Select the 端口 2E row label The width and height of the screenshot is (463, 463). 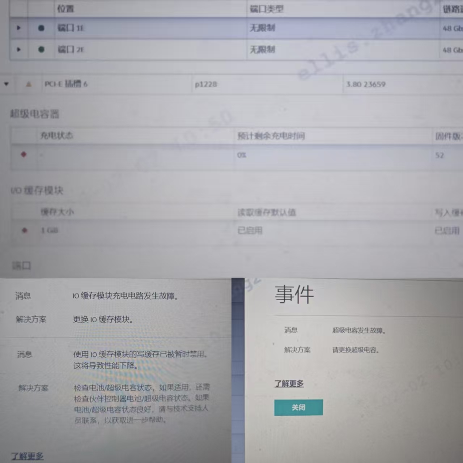point(71,50)
